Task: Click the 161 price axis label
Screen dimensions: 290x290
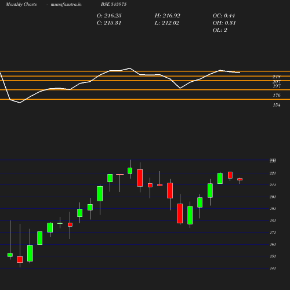Action: (273, 245)
